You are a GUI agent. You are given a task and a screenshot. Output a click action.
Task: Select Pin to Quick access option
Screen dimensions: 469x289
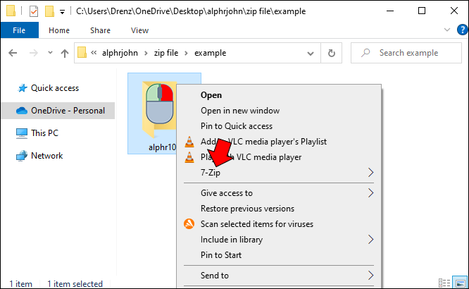pyautogui.click(x=236, y=126)
